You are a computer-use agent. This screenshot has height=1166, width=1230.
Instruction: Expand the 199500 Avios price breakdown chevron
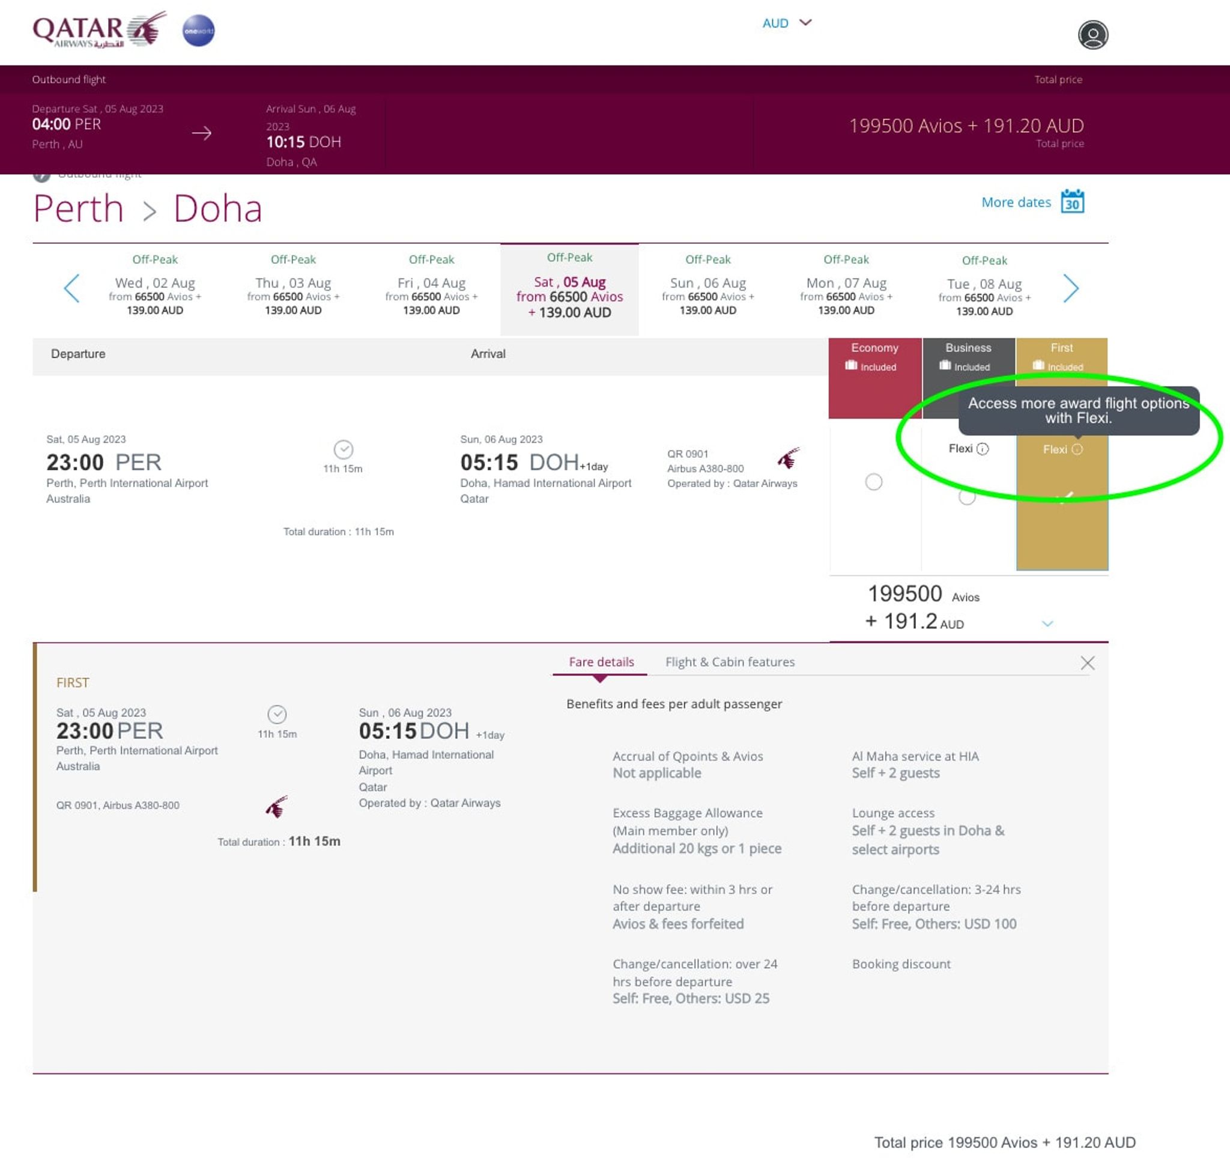pos(1047,624)
